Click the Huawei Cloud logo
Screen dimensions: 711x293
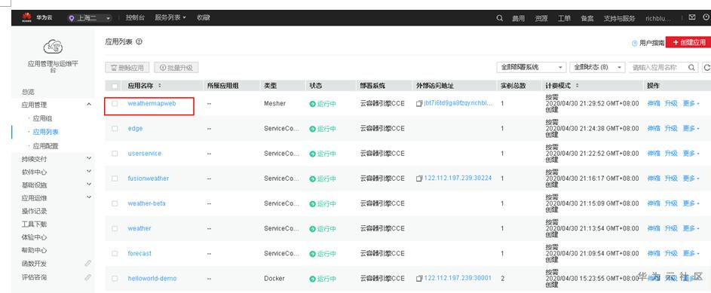pyautogui.click(x=37, y=17)
